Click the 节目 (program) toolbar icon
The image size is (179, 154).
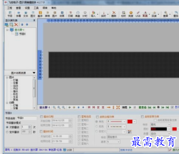(x=10, y=14)
